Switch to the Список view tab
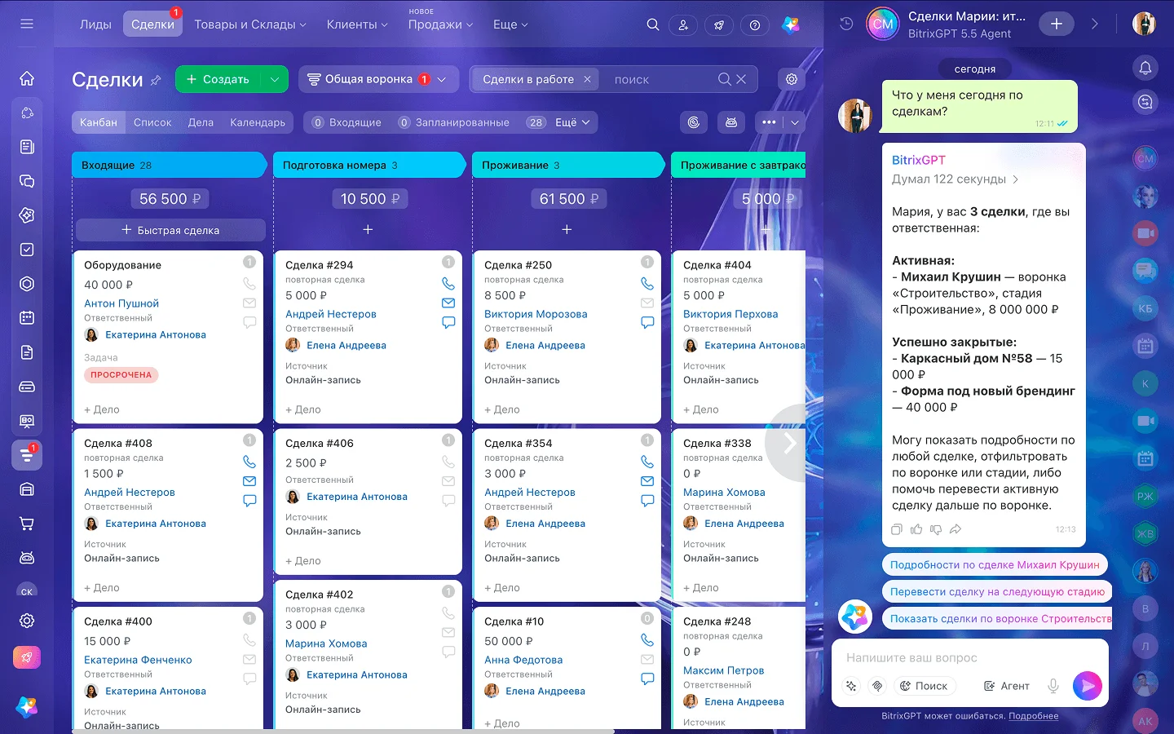Screen dimensions: 1174x734 152,122
